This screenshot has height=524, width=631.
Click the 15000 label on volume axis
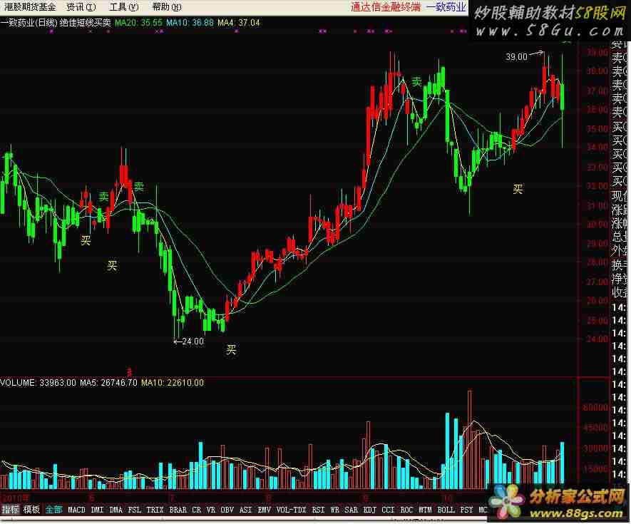click(x=595, y=468)
